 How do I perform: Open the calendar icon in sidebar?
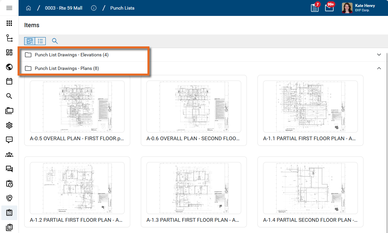coord(9,82)
